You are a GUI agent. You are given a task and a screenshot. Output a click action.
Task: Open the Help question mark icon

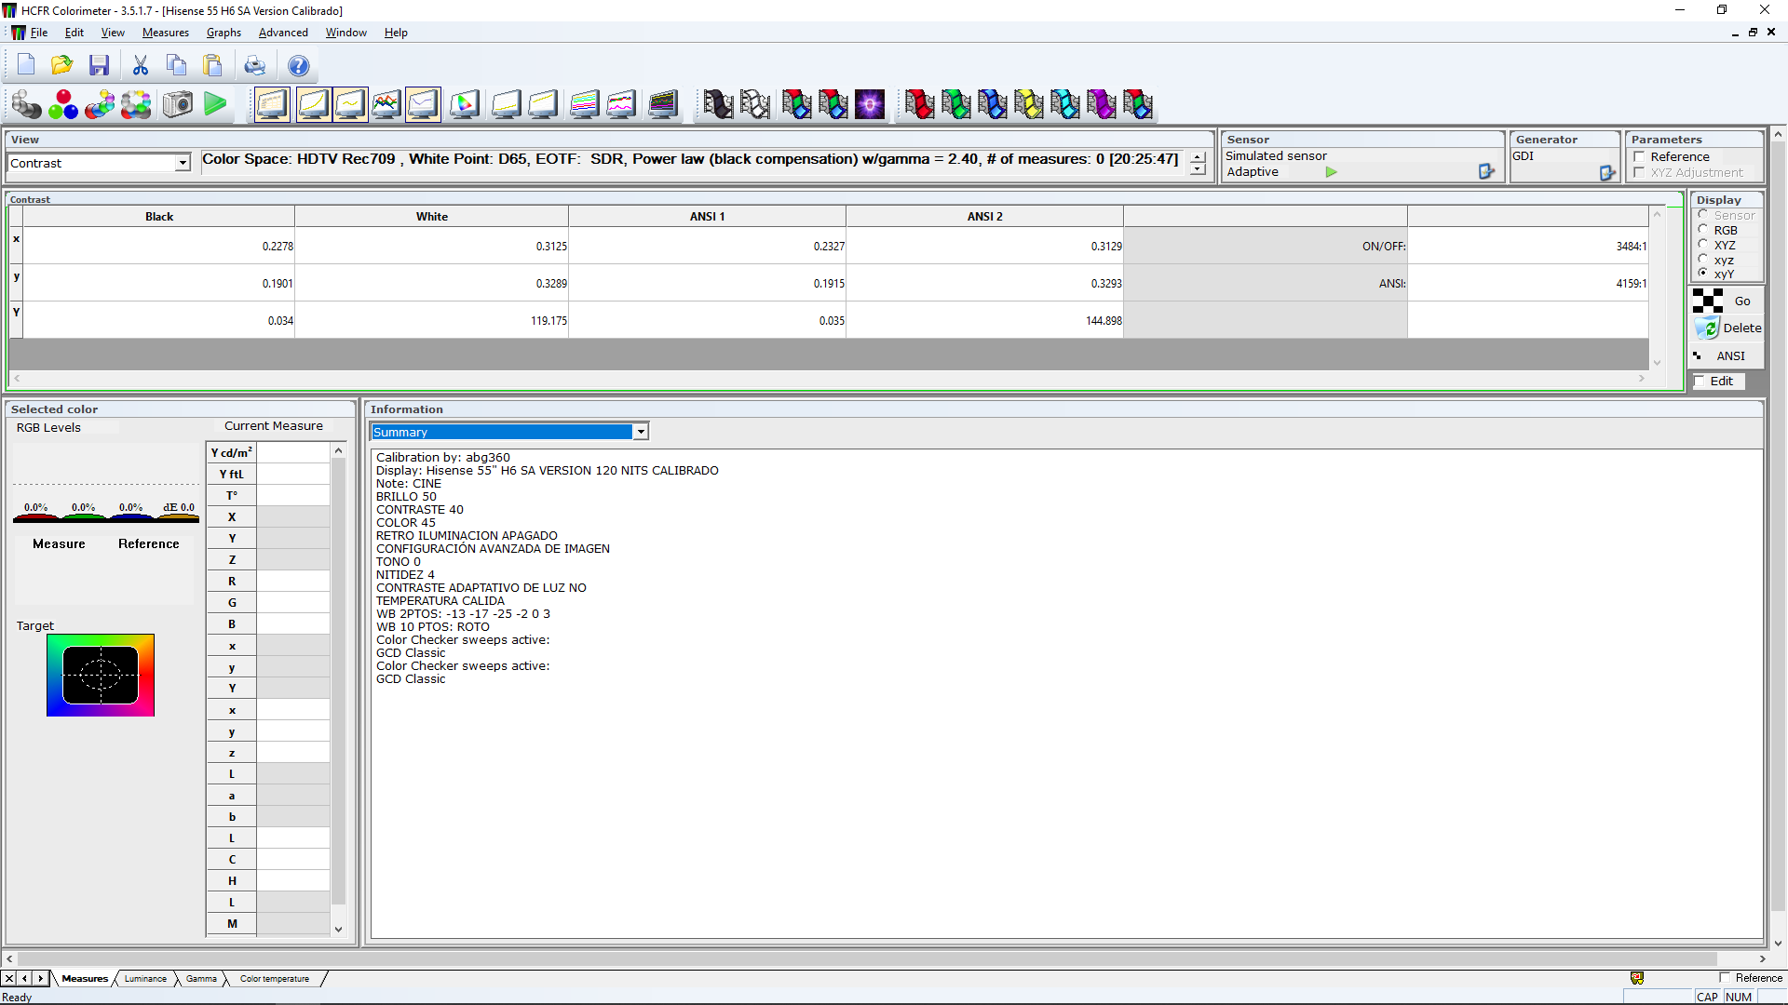298,65
